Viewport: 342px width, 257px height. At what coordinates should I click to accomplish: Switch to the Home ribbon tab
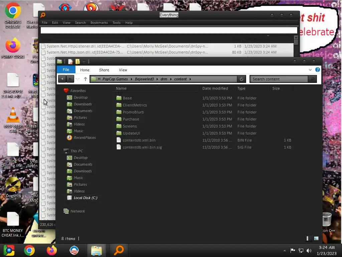pos(84,70)
